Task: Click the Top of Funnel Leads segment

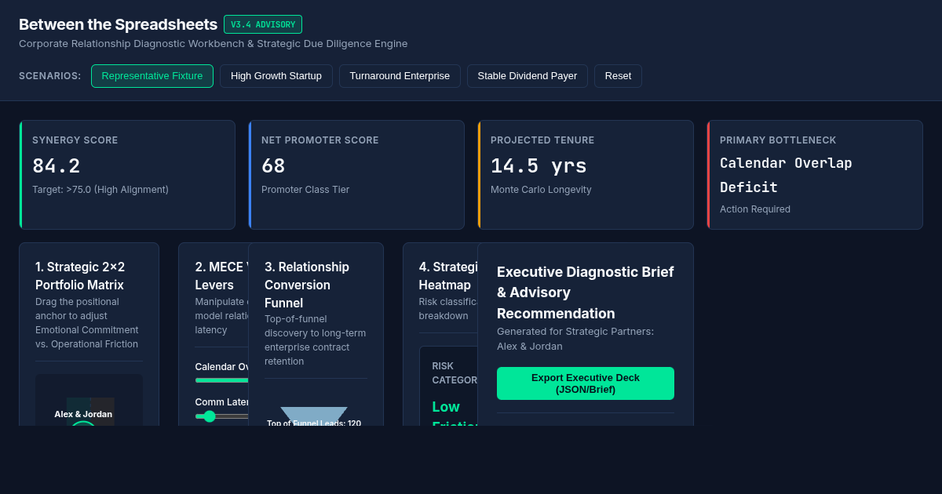Action: point(314,416)
